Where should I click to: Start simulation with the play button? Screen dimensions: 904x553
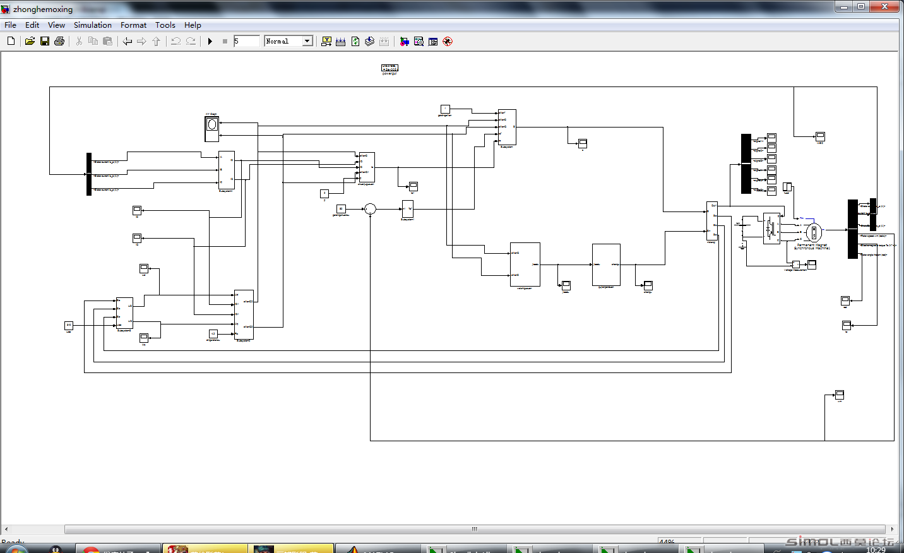point(210,41)
